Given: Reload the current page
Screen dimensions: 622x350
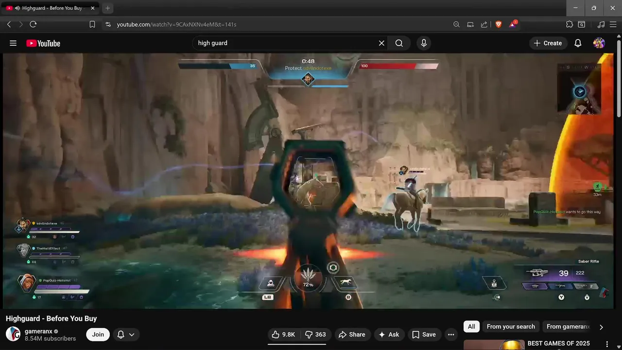Looking at the screenshot, I should click(x=33, y=24).
